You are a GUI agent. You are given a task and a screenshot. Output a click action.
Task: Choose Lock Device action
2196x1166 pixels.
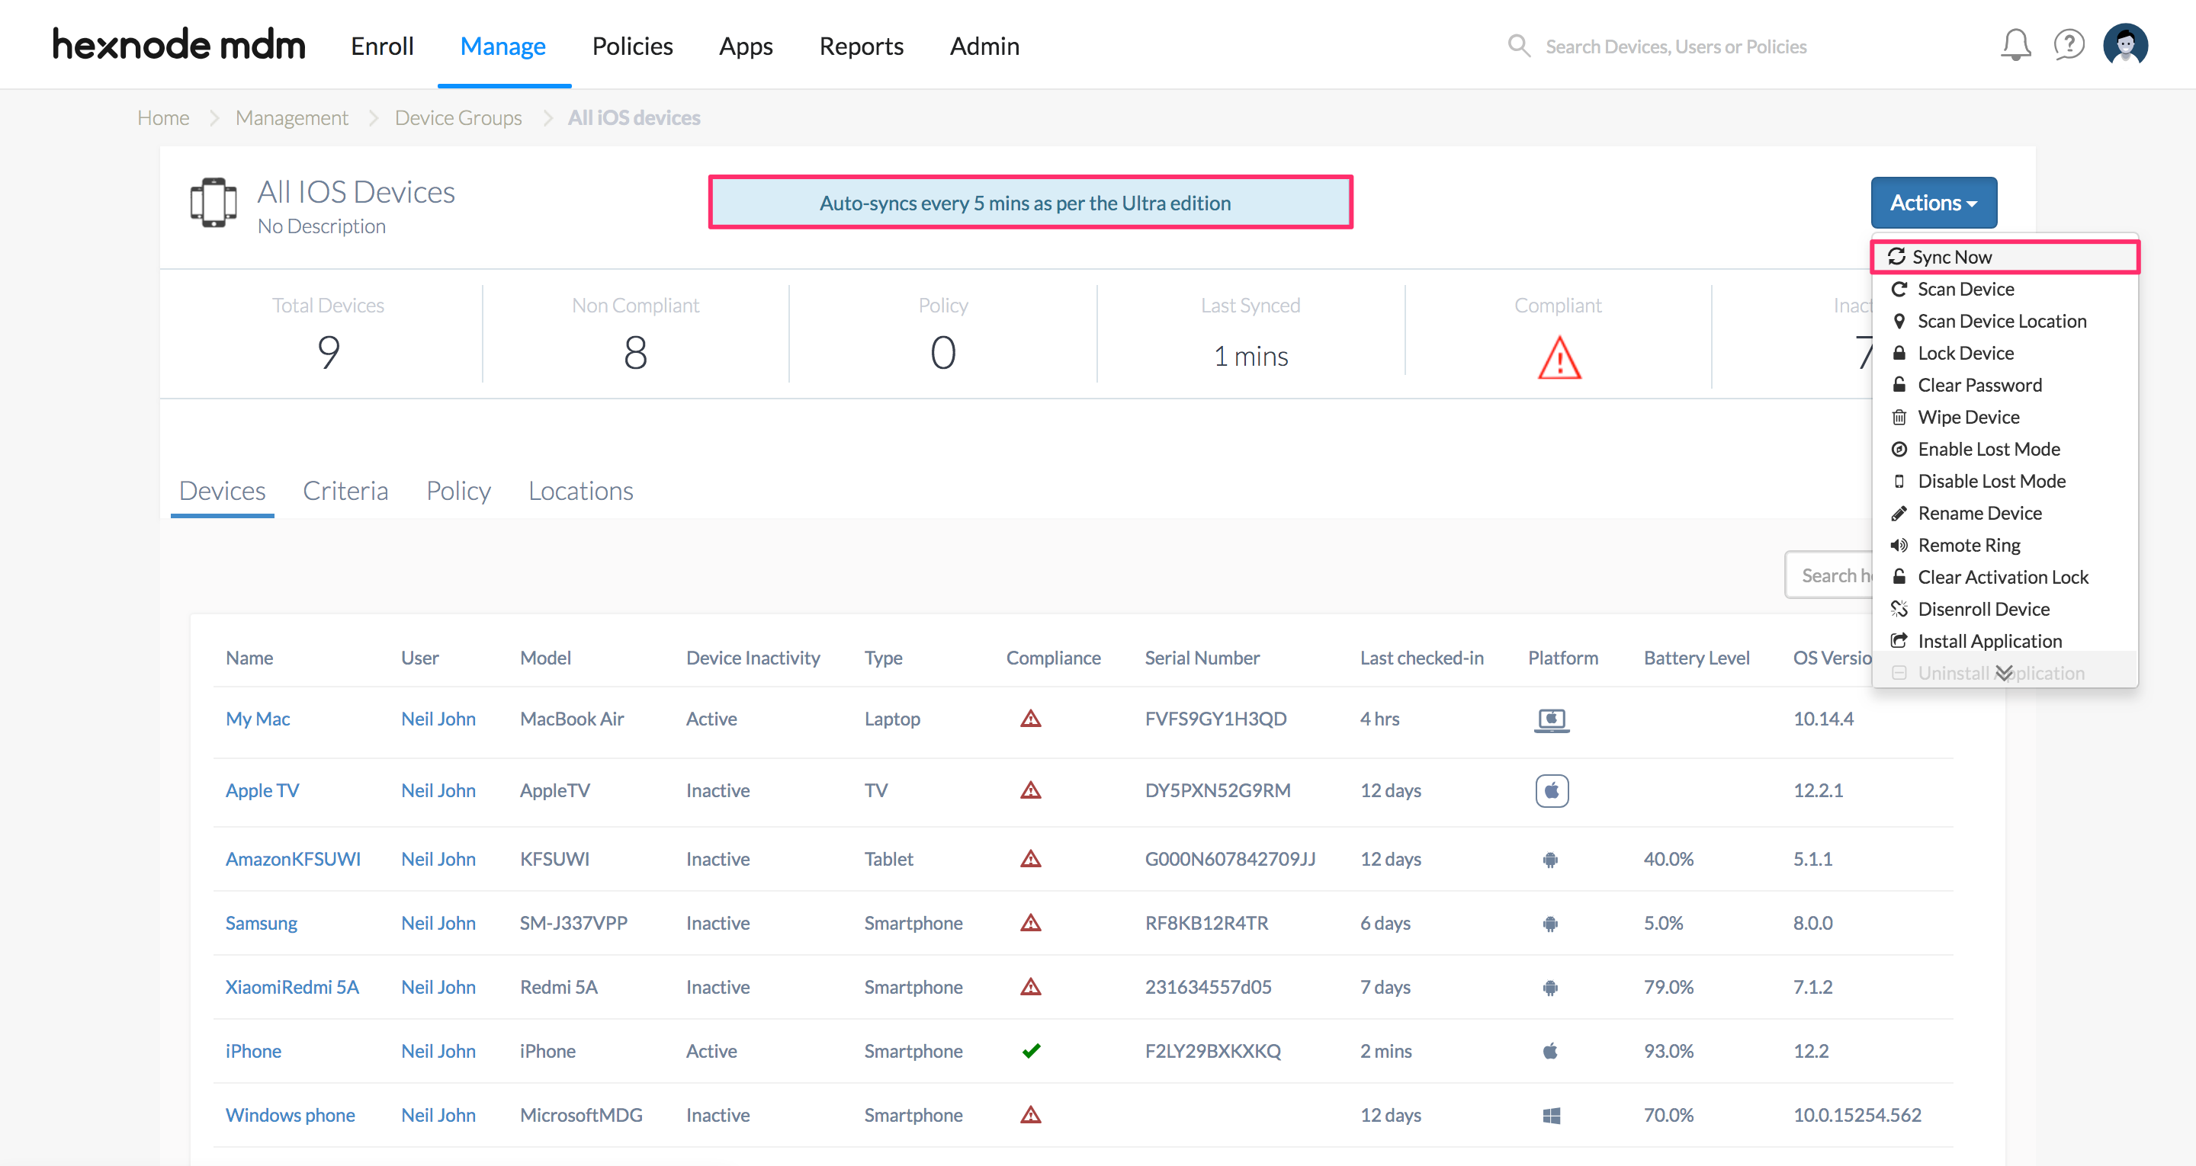[2004, 353]
